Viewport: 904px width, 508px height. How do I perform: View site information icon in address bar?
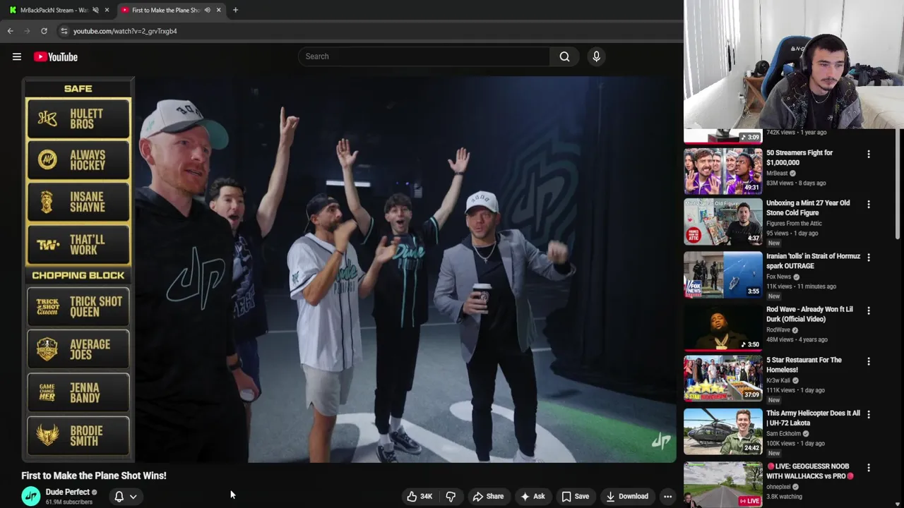coord(64,31)
